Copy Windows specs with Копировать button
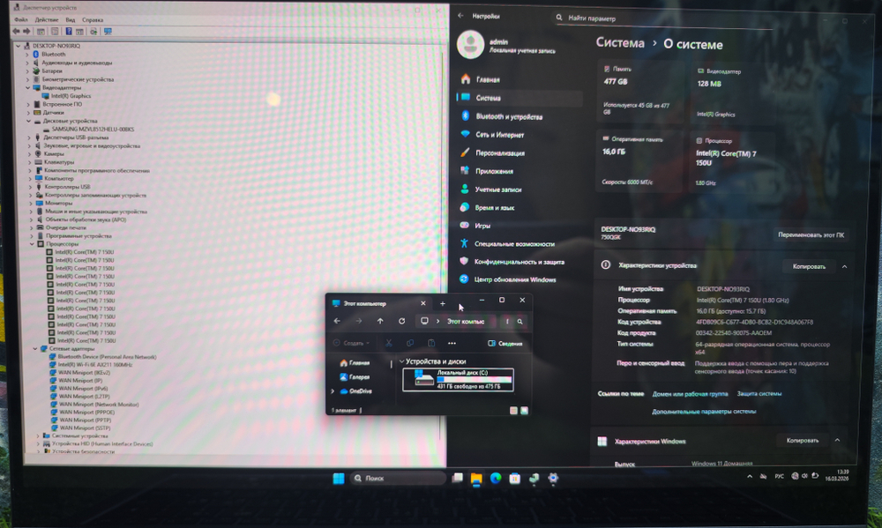 tap(802, 440)
